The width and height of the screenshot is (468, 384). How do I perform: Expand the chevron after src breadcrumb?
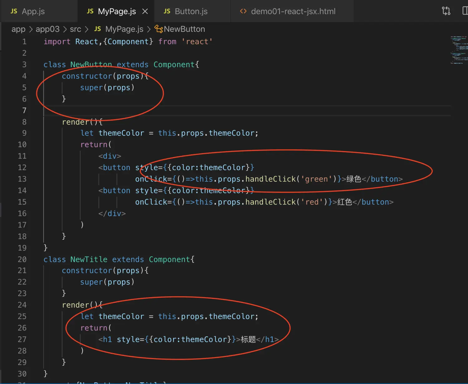(87, 29)
